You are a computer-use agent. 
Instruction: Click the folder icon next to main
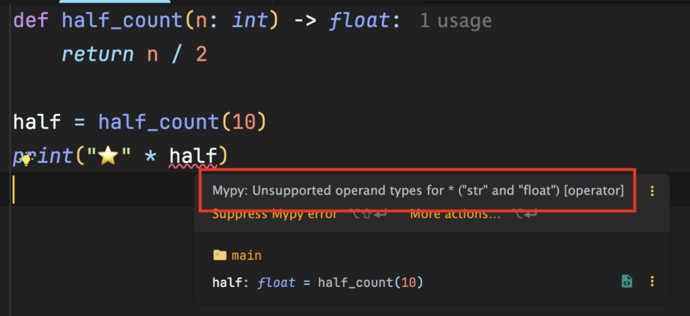click(x=219, y=255)
